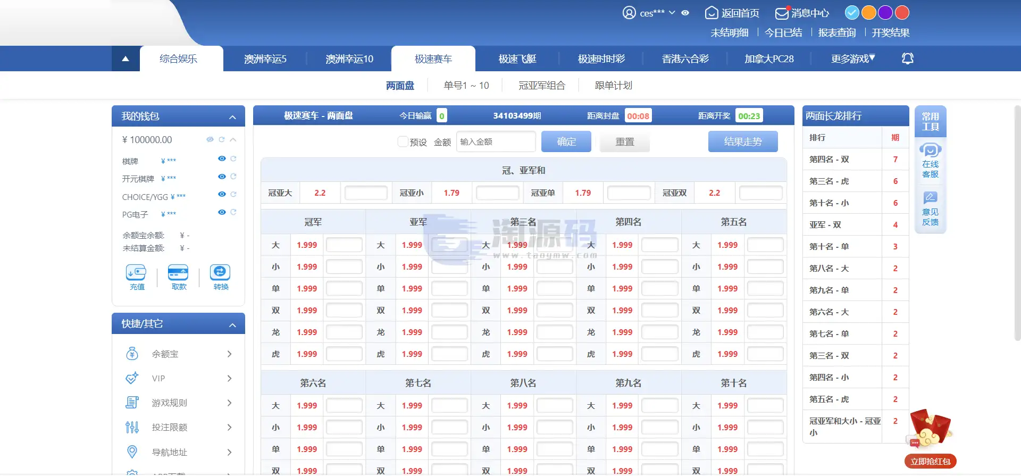
Task: Click the 重置 reset button
Action: pyautogui.click(x=625, y=142)
